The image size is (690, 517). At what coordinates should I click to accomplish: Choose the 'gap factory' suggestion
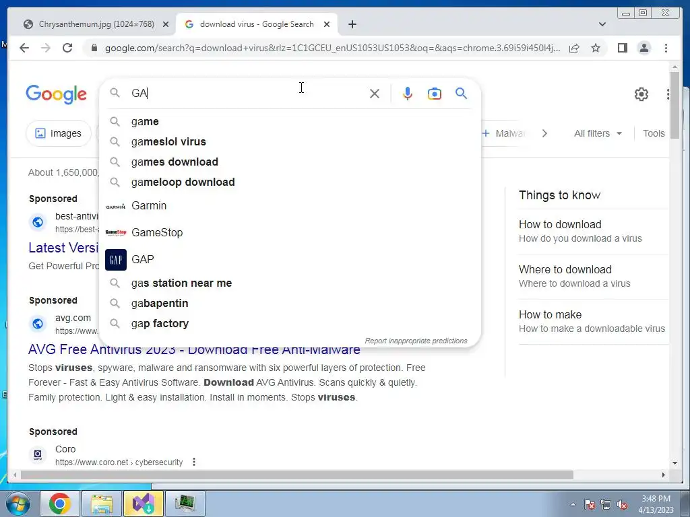[x=290, y=324]
